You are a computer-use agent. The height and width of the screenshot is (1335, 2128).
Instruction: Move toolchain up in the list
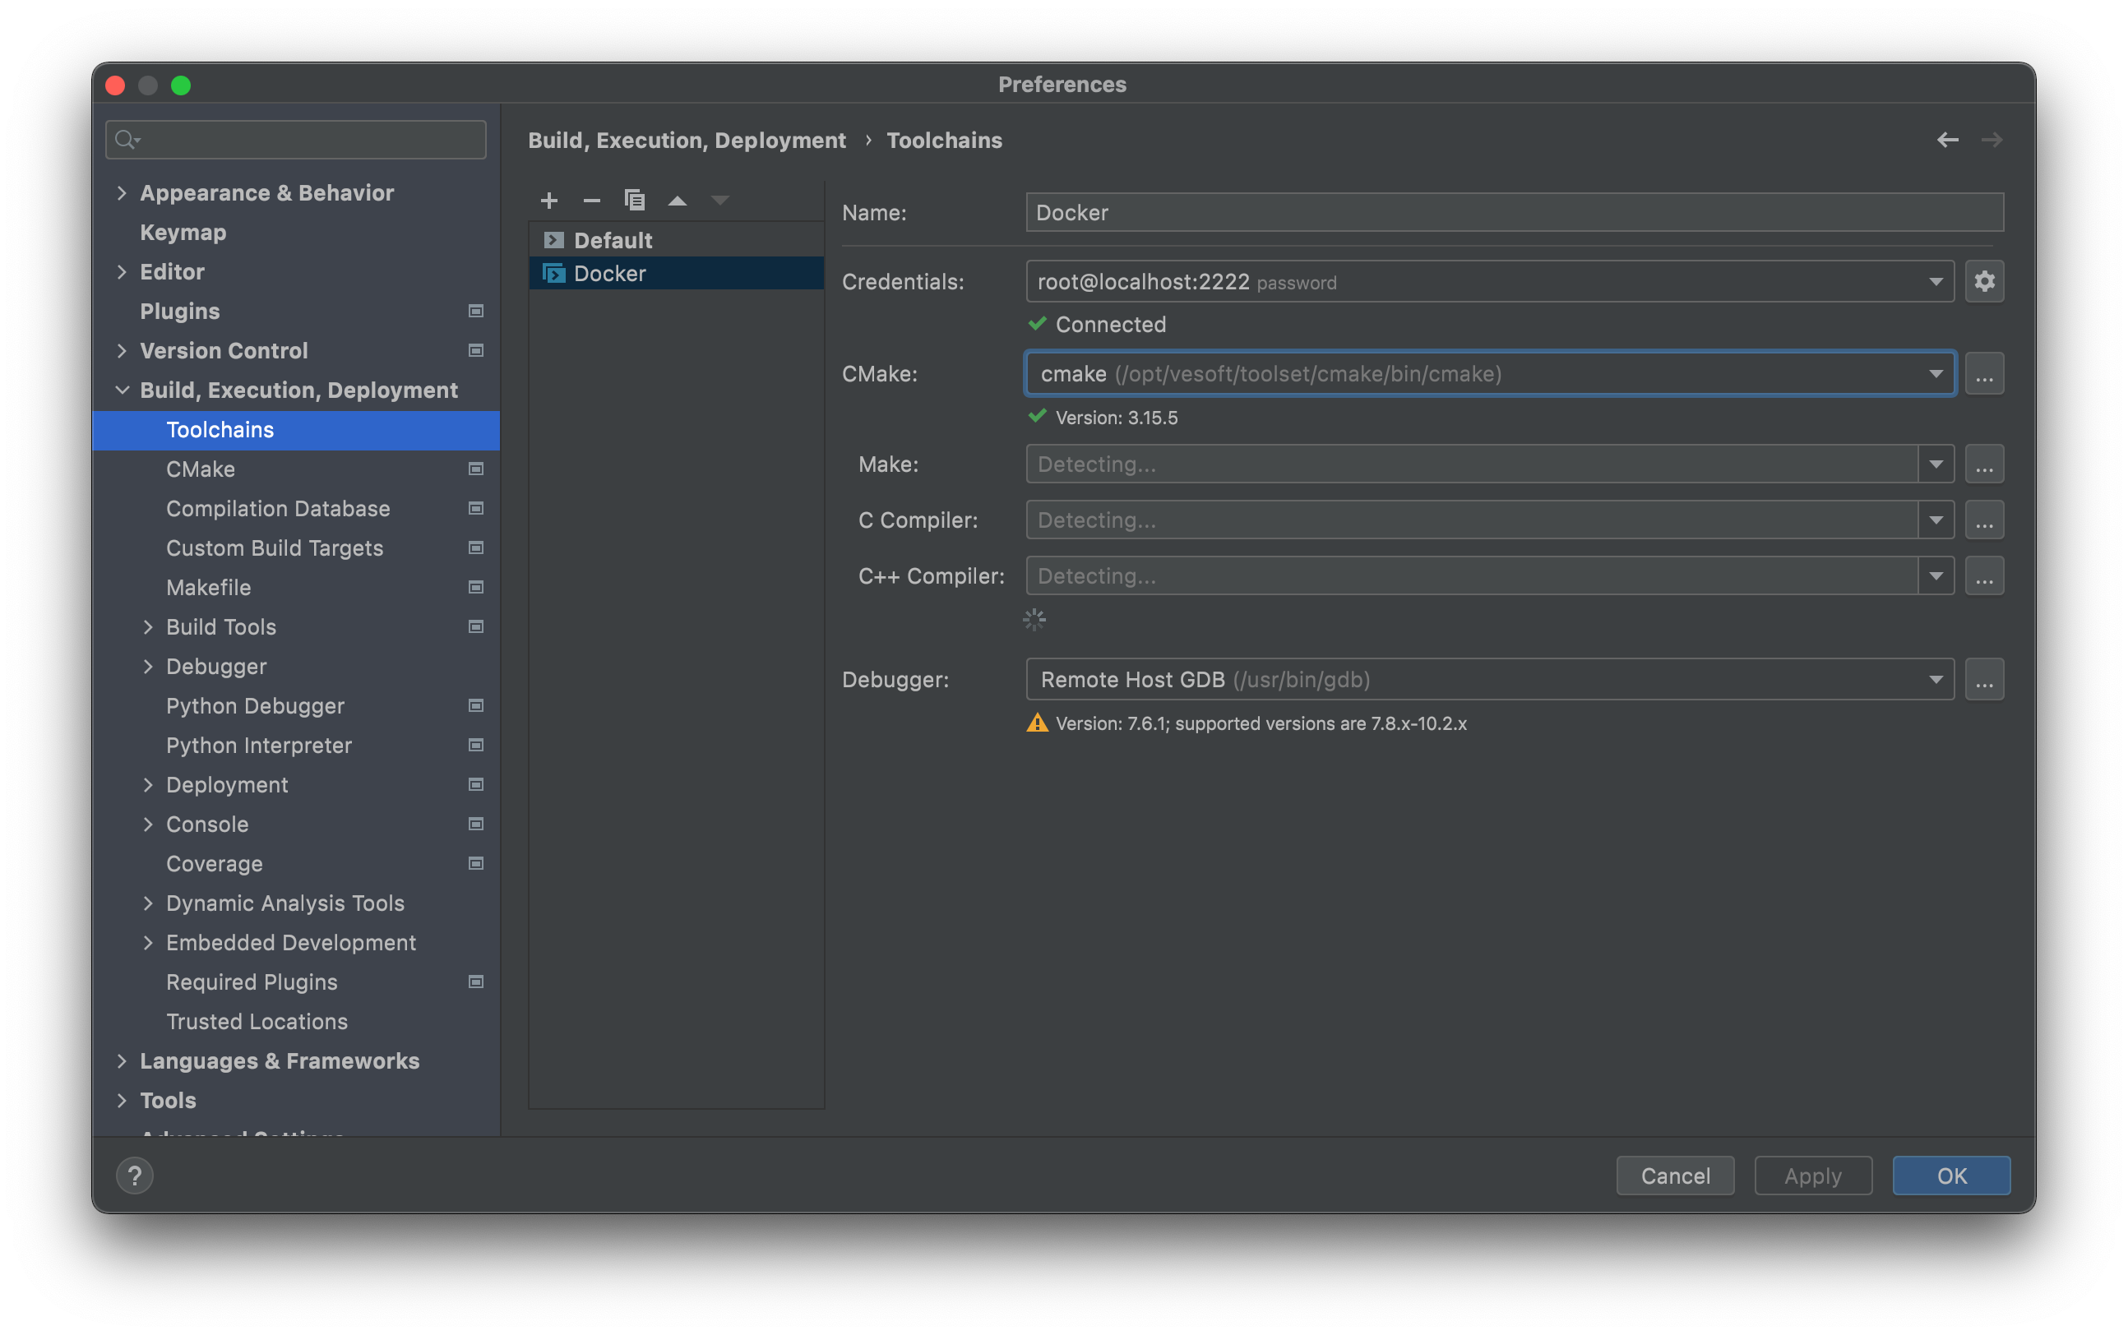(678, 201)
